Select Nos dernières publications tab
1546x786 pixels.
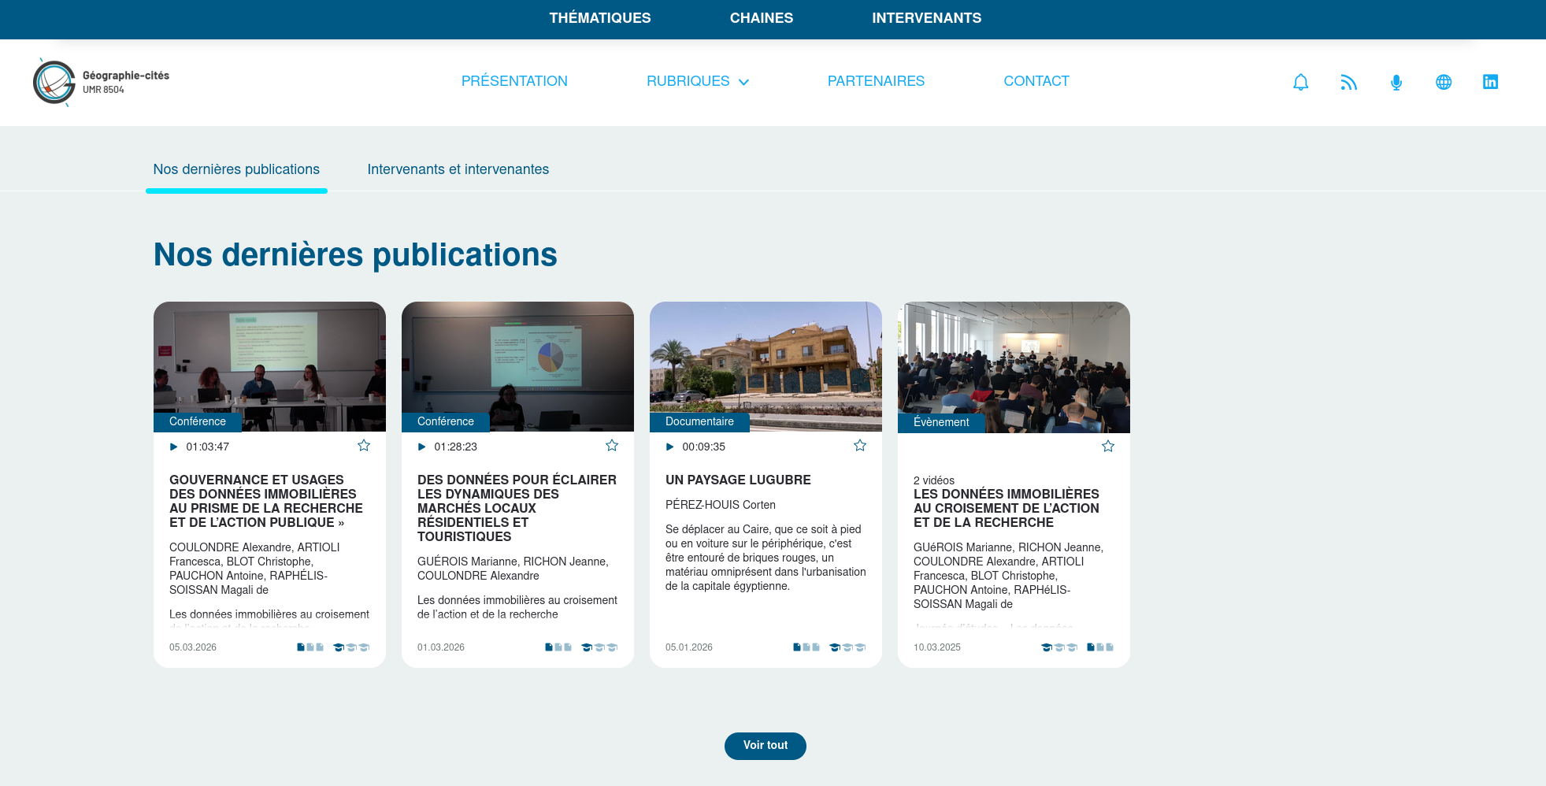(x=236, y=169)
